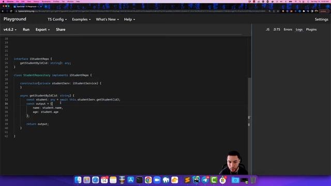Open the elephant app icon in the dock
Image resolution: width=331 pixels, height=186 pixels.
click(166, 180)
